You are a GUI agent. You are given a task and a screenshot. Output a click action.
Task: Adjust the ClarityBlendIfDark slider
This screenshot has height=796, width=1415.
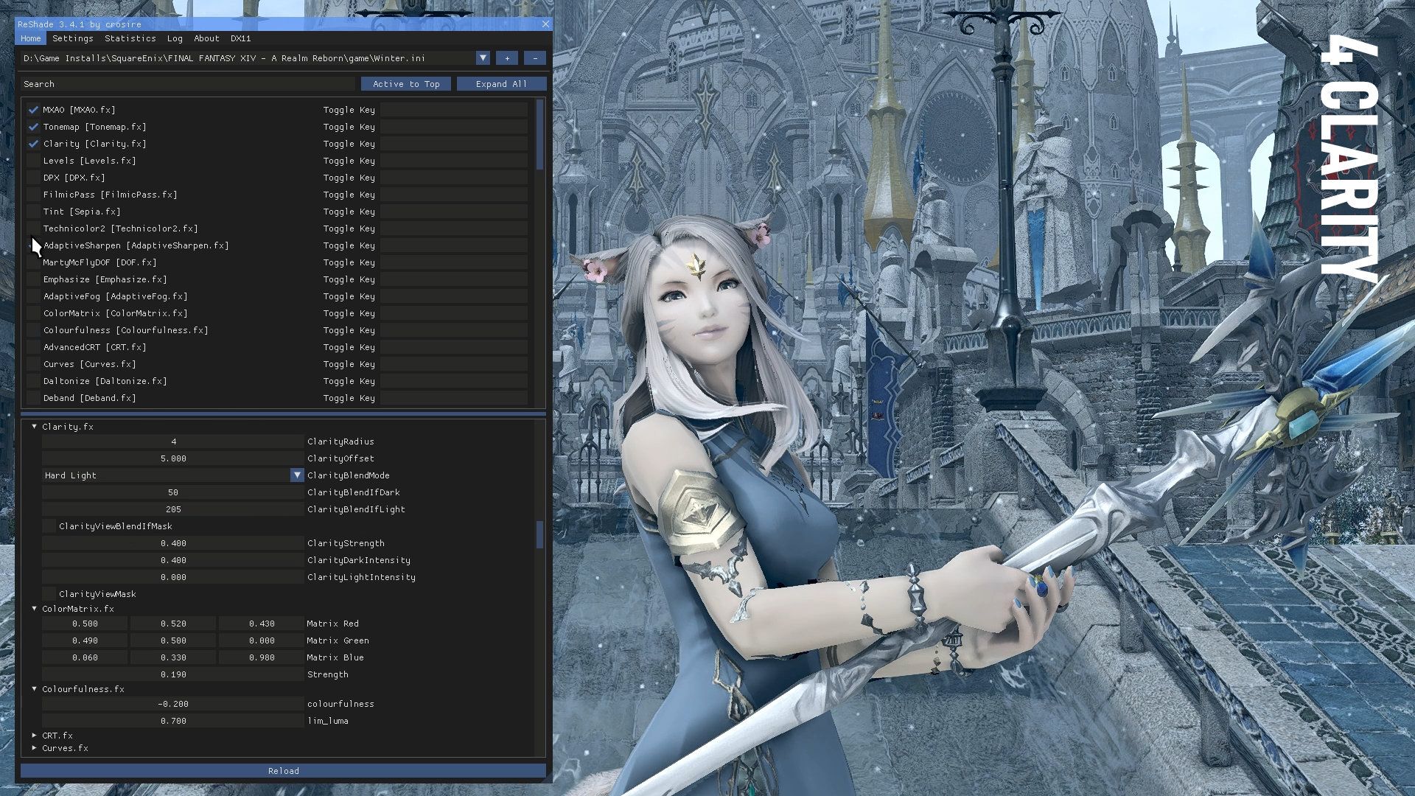(173, 492)
